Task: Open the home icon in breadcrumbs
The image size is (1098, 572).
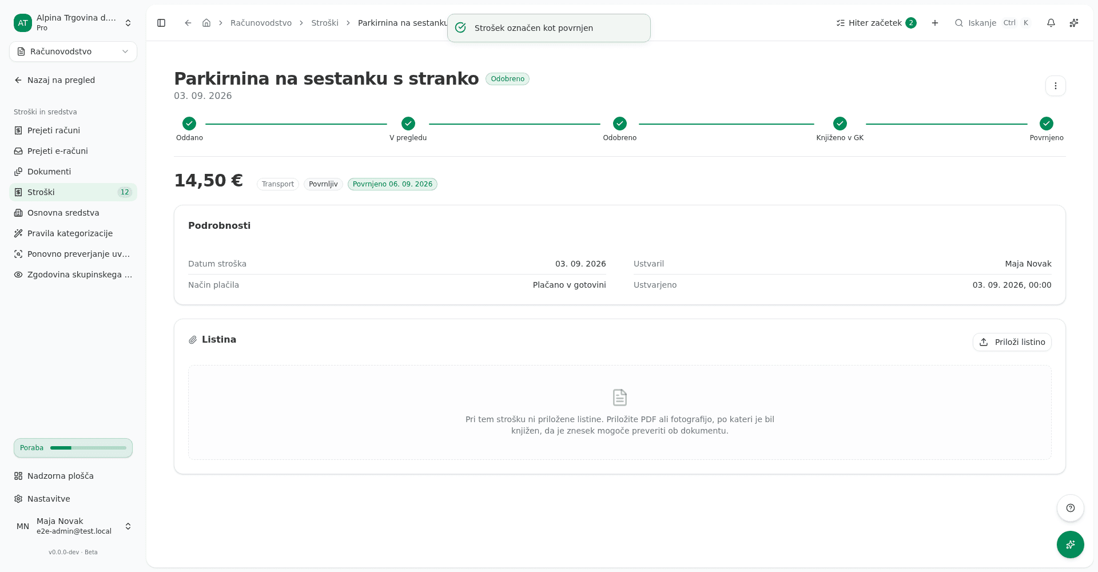Action: click(x=206, y=23)
